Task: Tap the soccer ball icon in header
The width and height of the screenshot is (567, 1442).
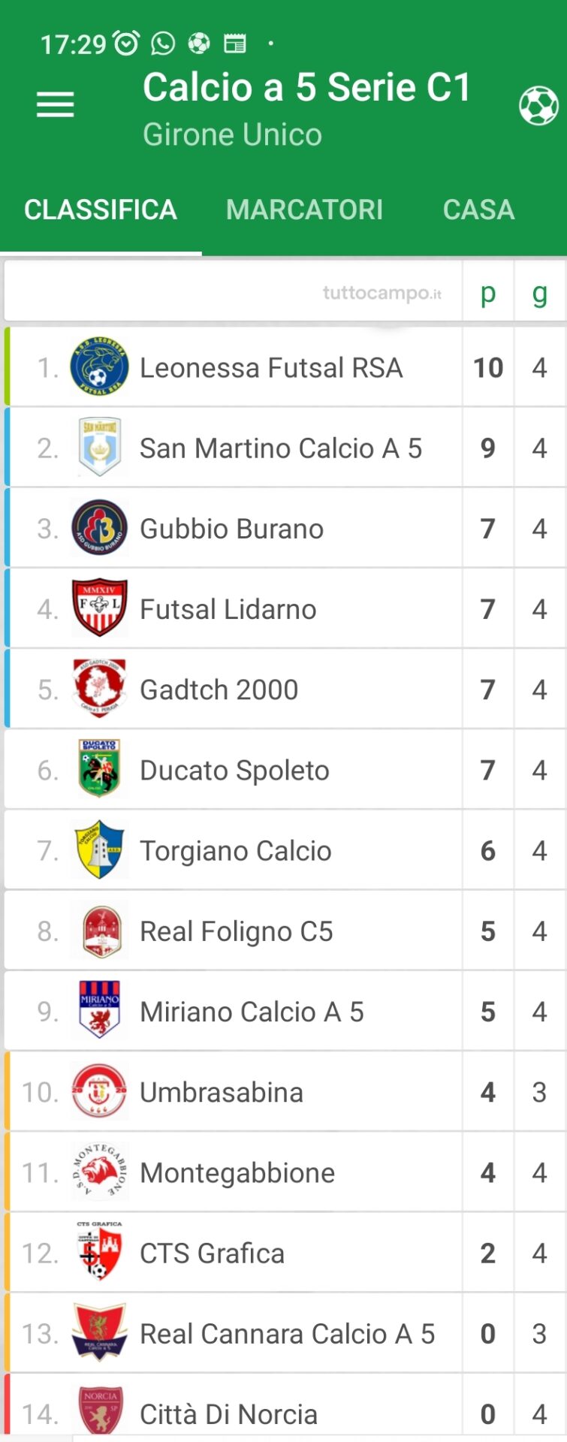Action: click(x=538, y=106)
